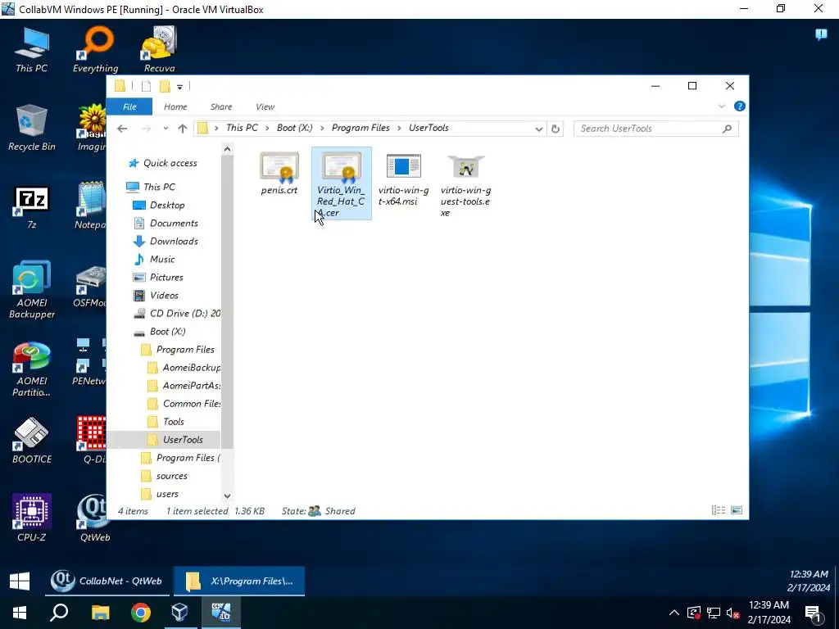Expand the ribbon with the chevron
This screenshot has height=629, width=839.
[x=721, y=106]
